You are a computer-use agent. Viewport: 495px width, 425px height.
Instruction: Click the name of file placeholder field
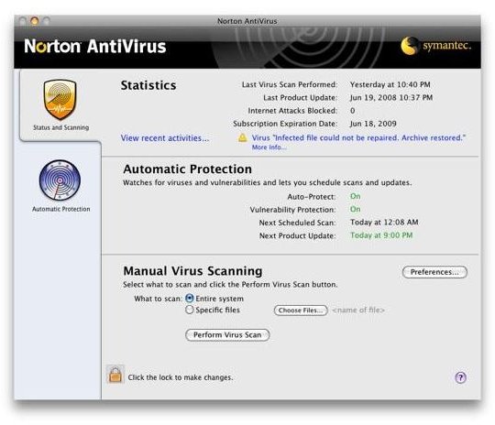click(358, 311)
